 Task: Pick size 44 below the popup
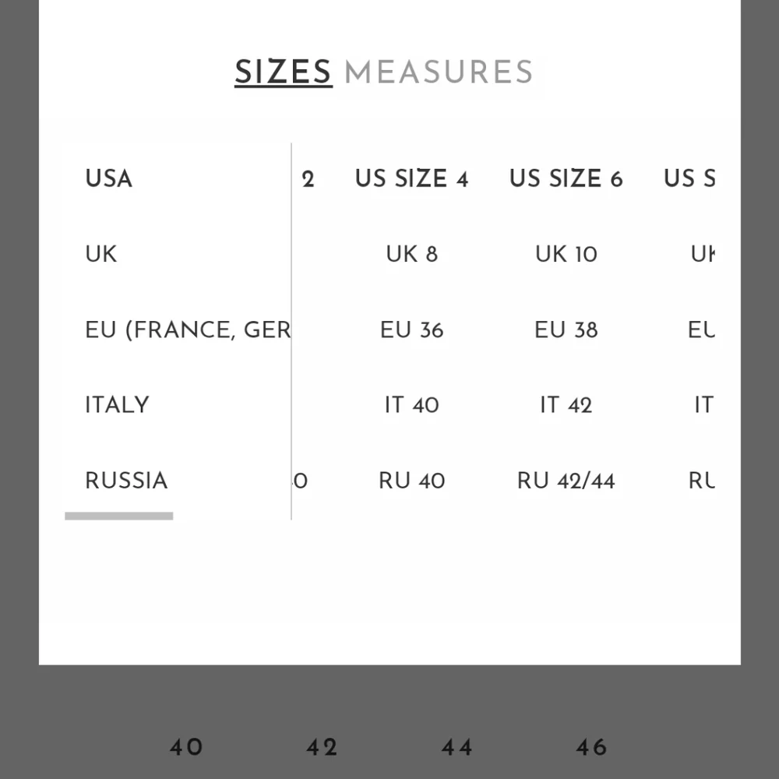pos(456,748)
